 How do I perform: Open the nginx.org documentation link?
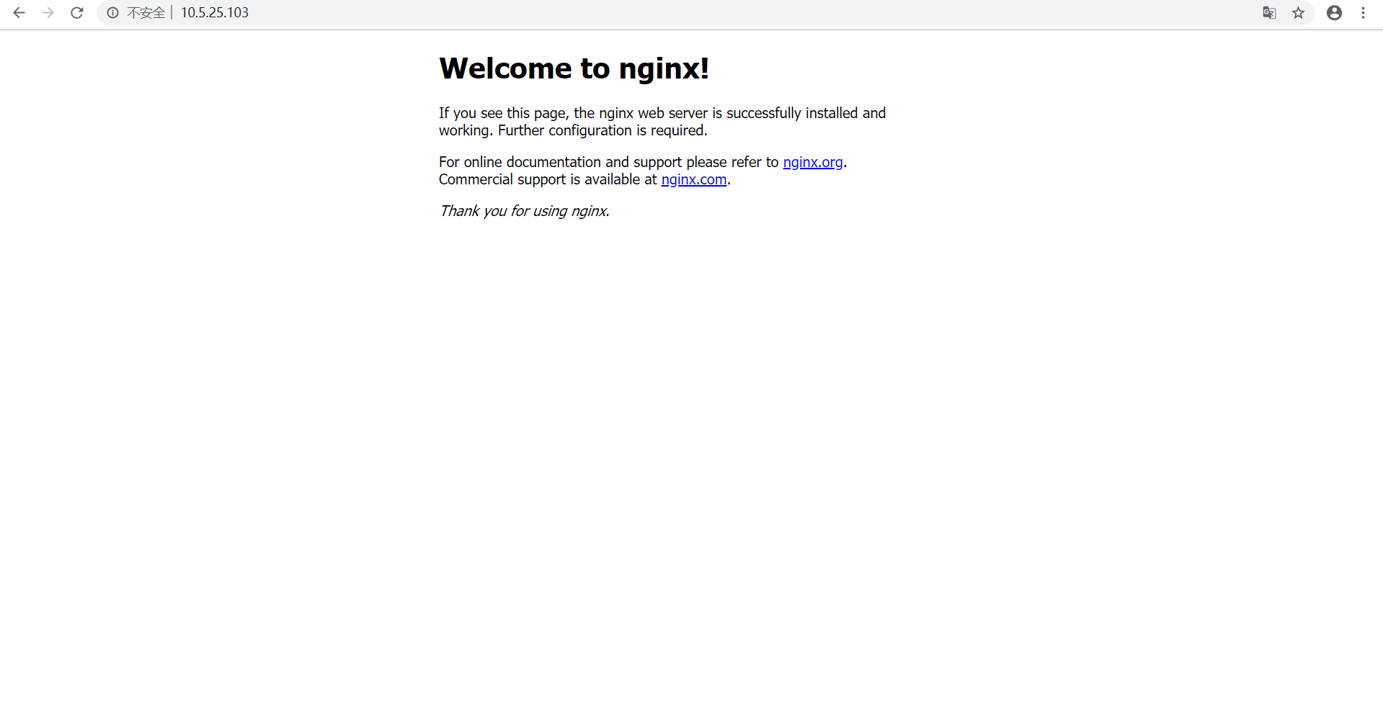pyautogui.click(x=813, y=162)
